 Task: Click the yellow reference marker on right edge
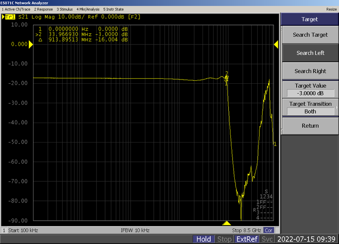tap(276, 44)
